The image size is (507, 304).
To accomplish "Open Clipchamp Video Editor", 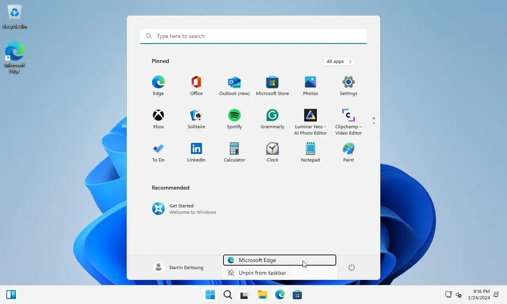I will (349, 122).
